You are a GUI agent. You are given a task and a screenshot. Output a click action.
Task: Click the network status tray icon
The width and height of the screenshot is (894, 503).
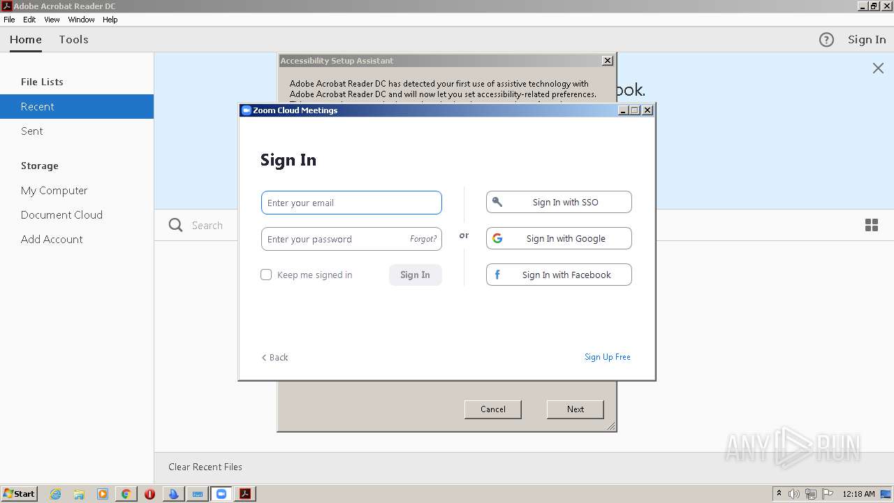(811, 494)
